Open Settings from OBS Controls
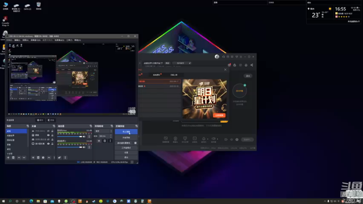The width and height of the screenshot is (363, 204). 126,153
